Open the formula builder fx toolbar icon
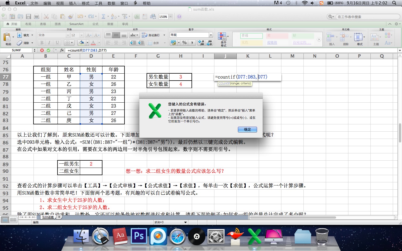 (x=137, y=17)
